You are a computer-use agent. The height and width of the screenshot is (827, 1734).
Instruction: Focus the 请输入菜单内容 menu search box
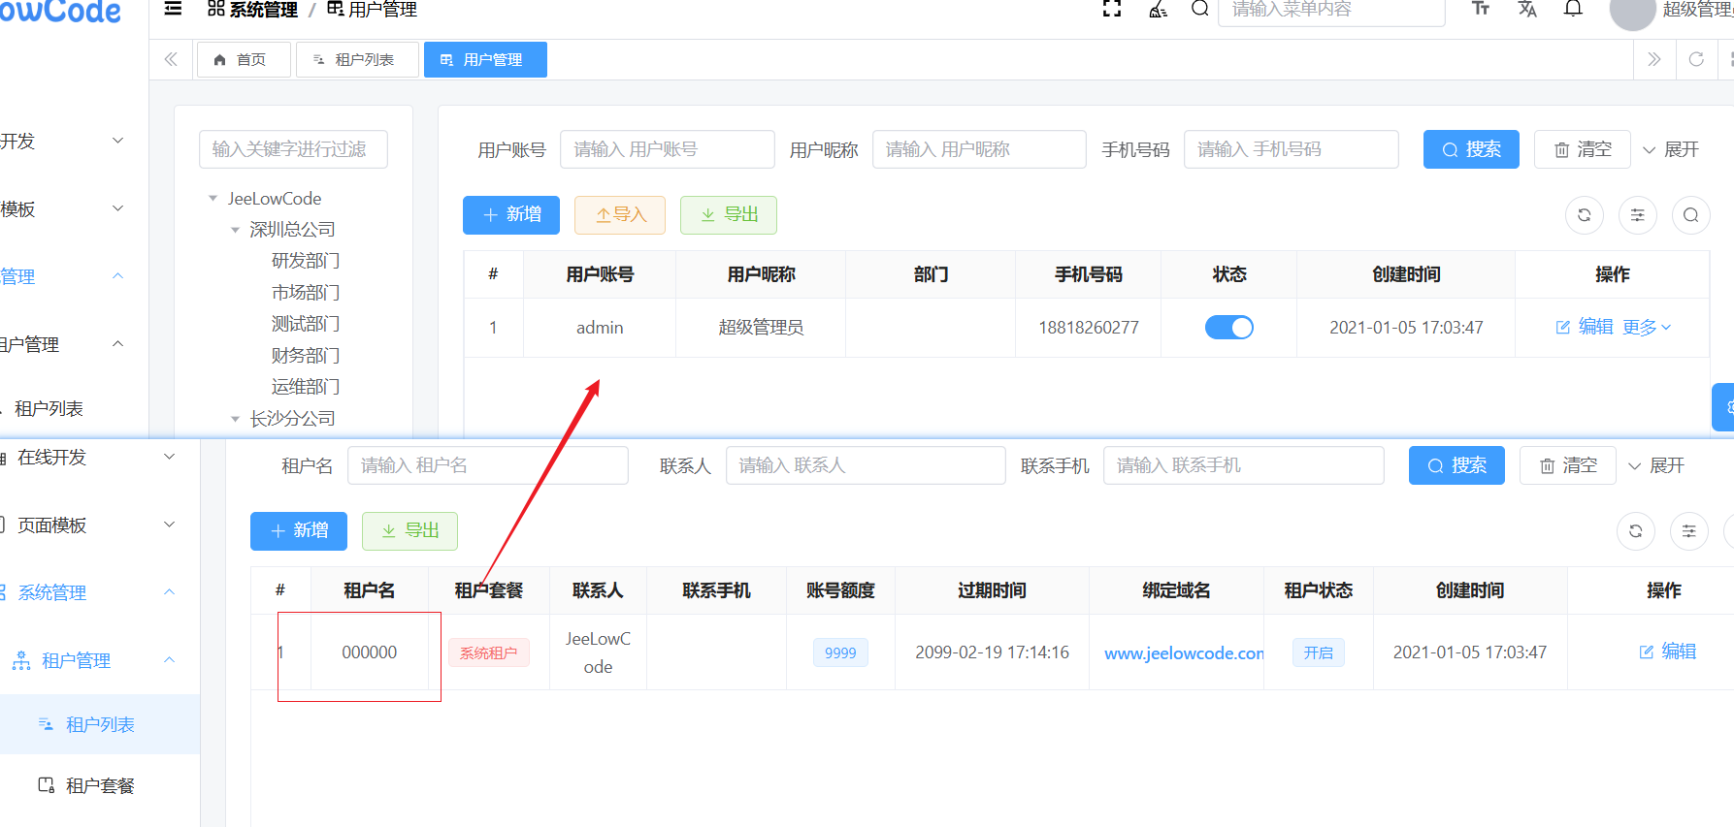pos(1331,10)
